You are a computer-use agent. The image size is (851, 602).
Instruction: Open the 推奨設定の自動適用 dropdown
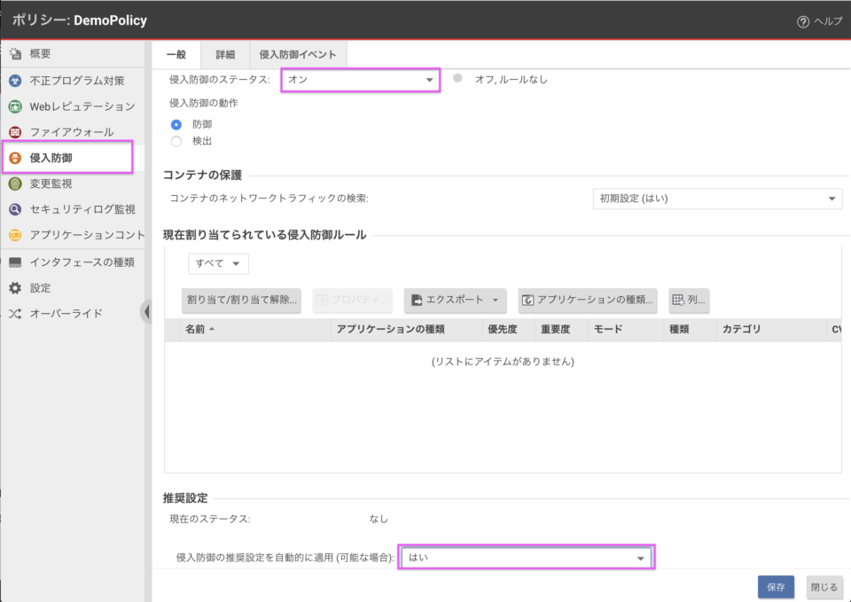(527, 557)
